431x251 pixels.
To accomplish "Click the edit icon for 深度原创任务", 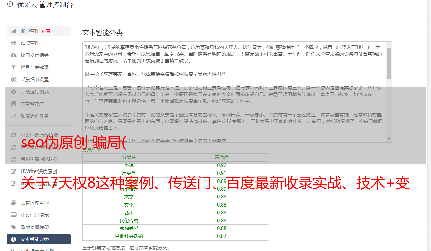I will point(14,116).
